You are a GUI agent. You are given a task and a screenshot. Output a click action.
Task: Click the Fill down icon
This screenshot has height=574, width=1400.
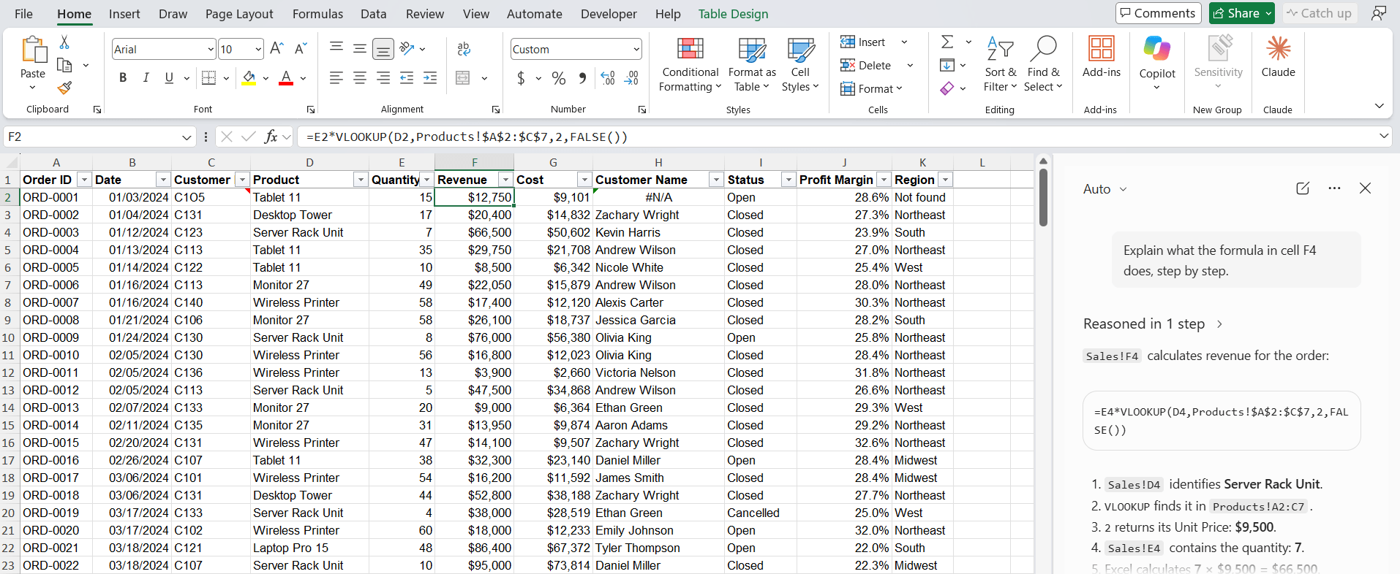click(x=947, y=65)
